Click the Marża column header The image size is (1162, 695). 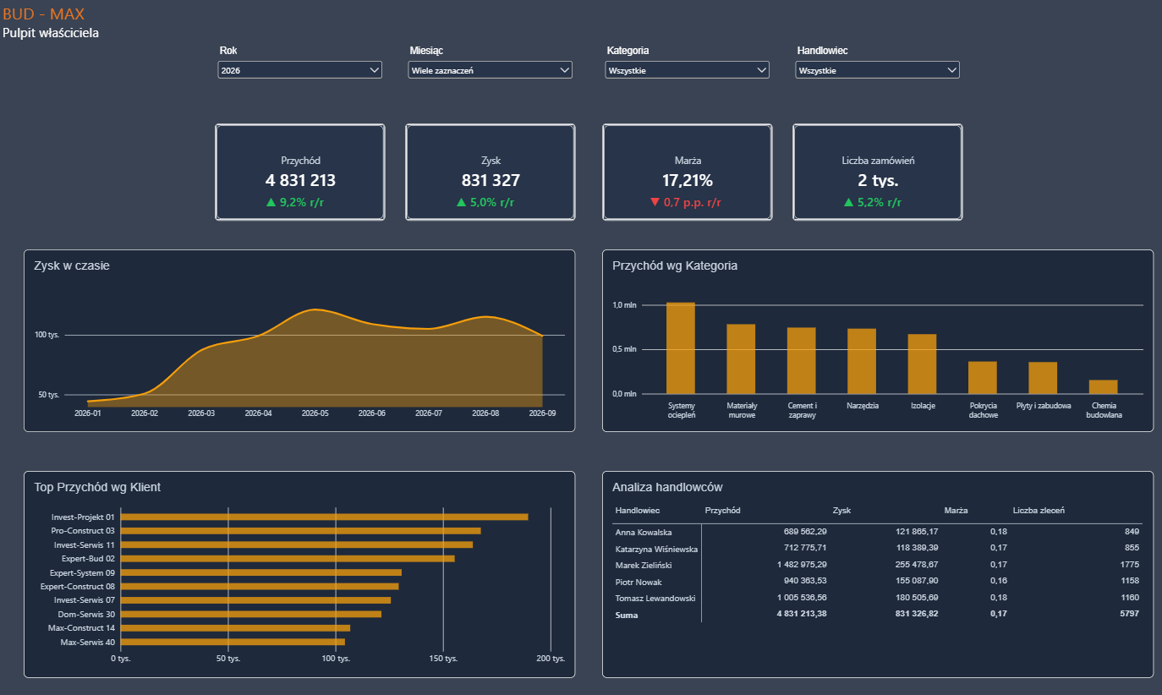tap(956, 510)
